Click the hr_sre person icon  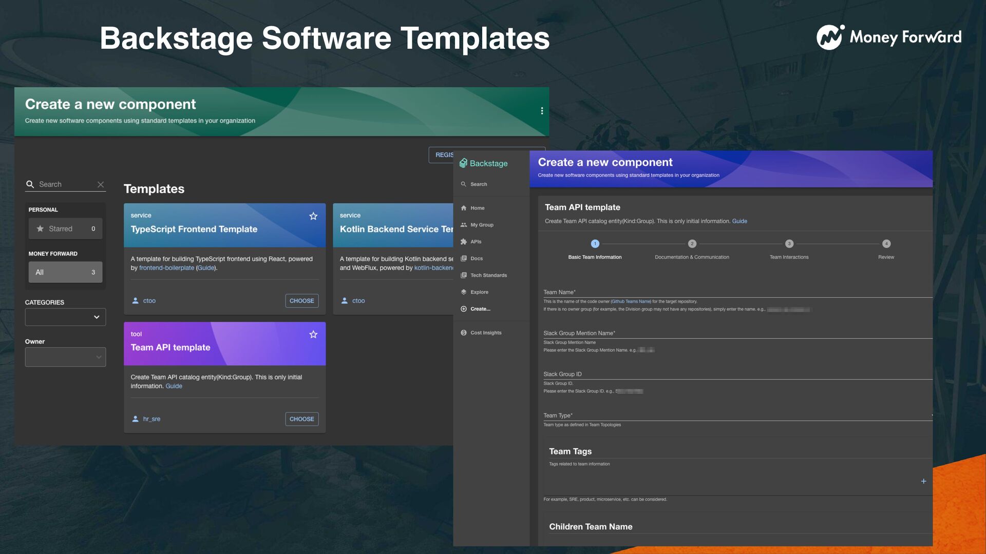click(135, 419)
